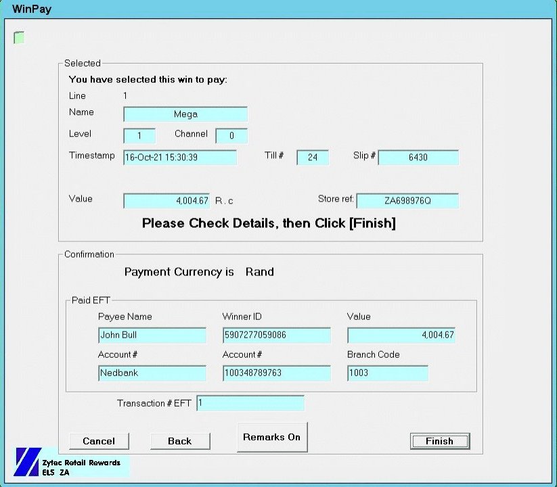Image resolution: width=557 pixels, height=487 pixels.
Task: Click the Zytec Retail Rewards logo icon
Action: (x=28, y=463)
